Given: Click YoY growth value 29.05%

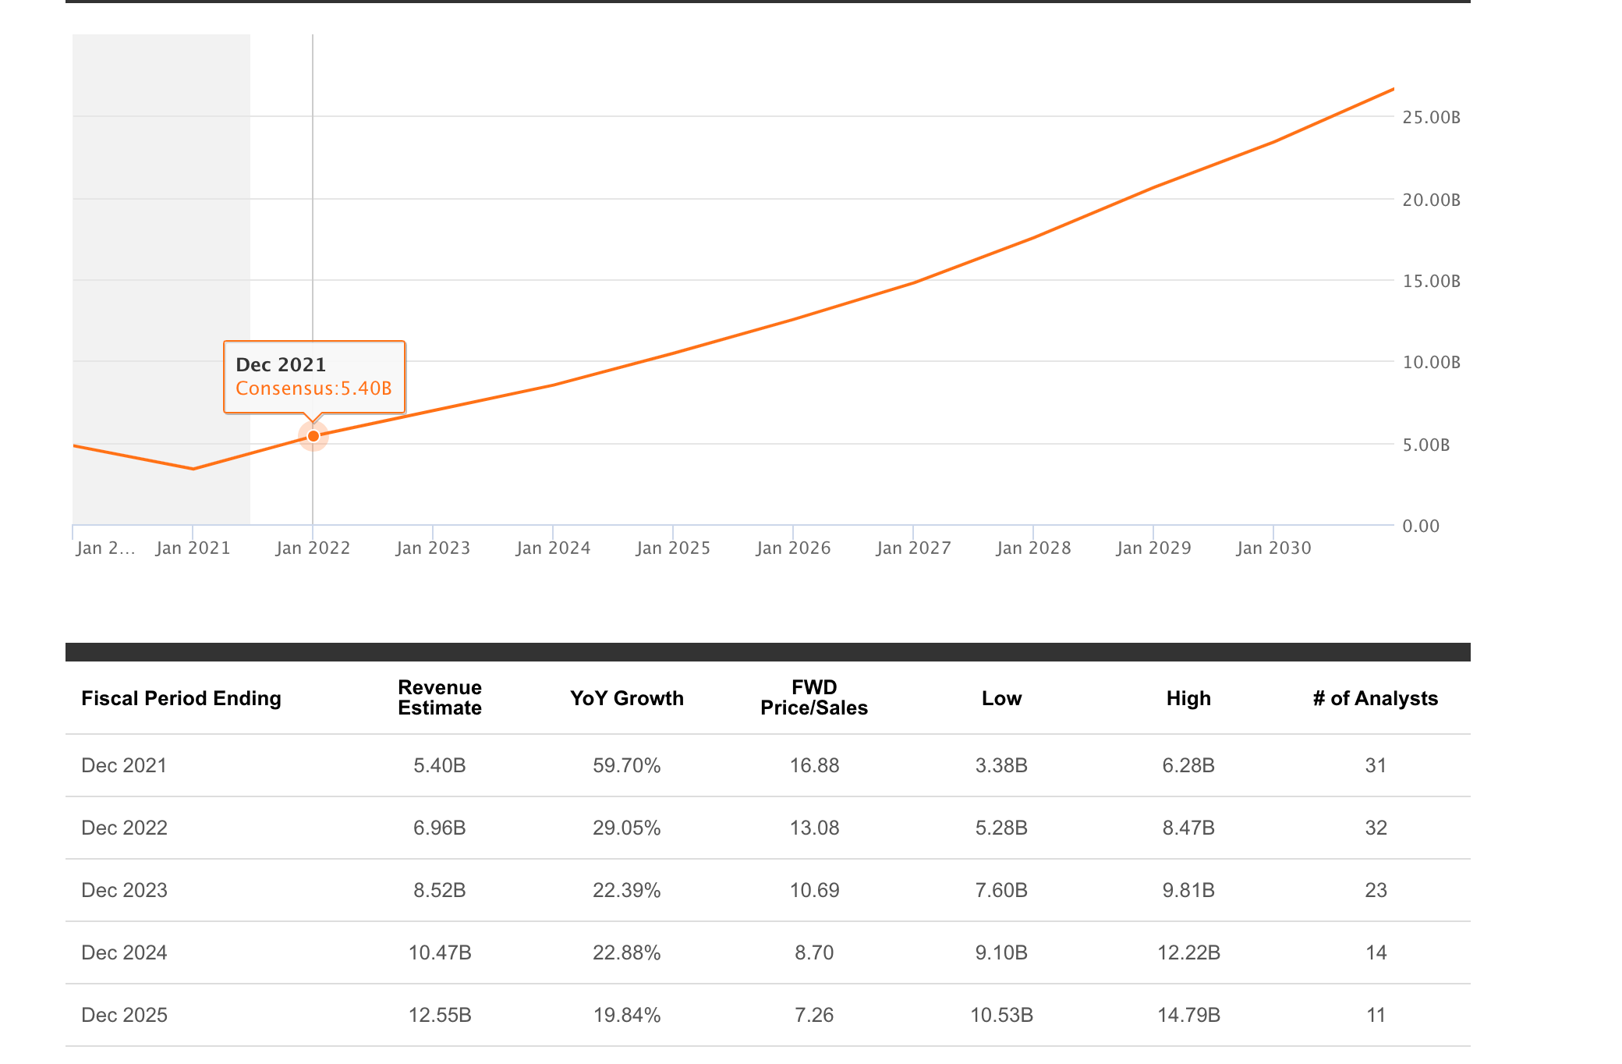Looking at the screenshot, I should pos(627,828).
